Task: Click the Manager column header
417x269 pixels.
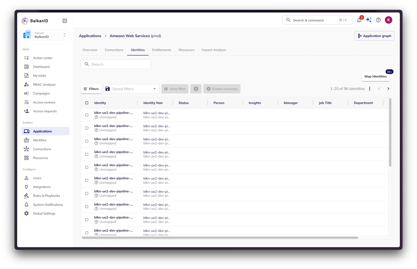Action: (x=291, y=103)
